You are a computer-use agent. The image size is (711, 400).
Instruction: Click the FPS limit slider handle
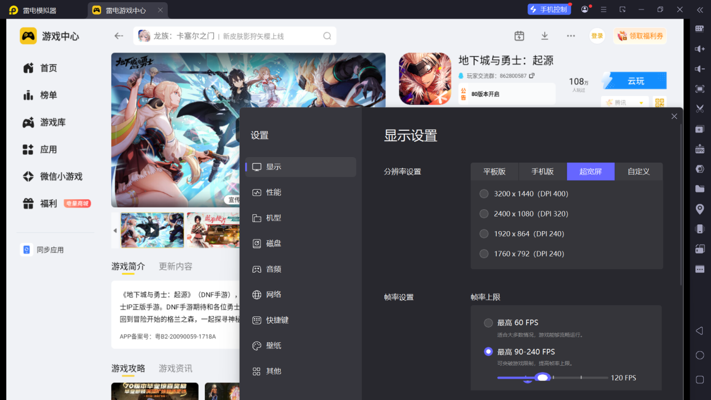tap(542, 378)
